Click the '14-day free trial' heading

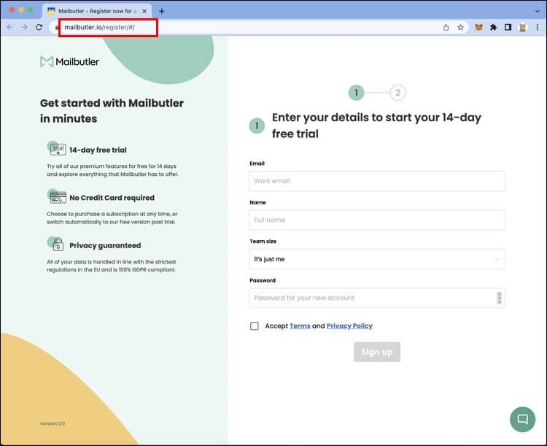(98, 150)
